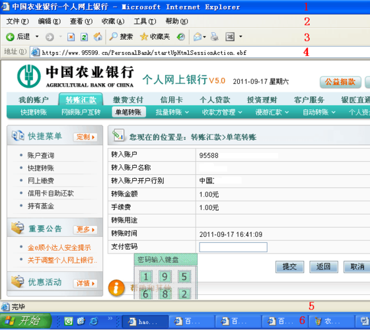Screen dimensions: 370x330
Task: Open the 编辑(E) menu
Action: (x=50, y=21)
